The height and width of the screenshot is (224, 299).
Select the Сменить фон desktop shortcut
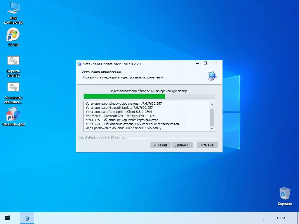13,117
